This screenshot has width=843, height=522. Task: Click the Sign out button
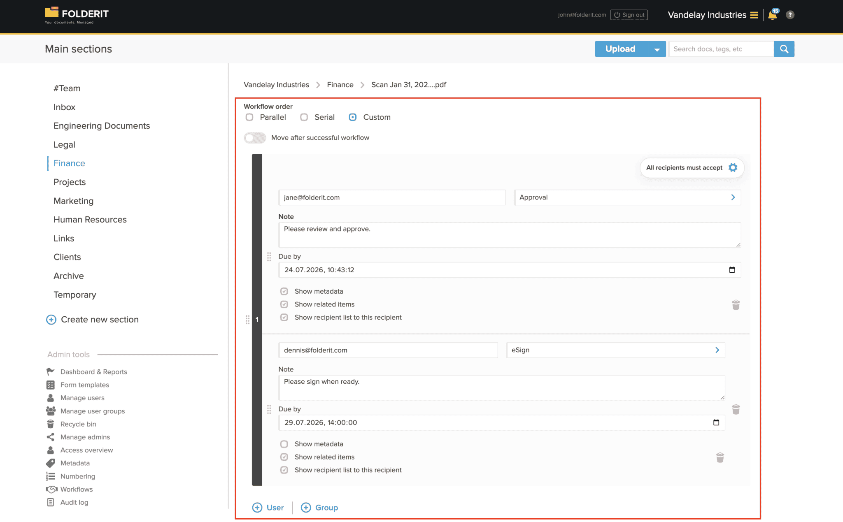click(629, 15)
